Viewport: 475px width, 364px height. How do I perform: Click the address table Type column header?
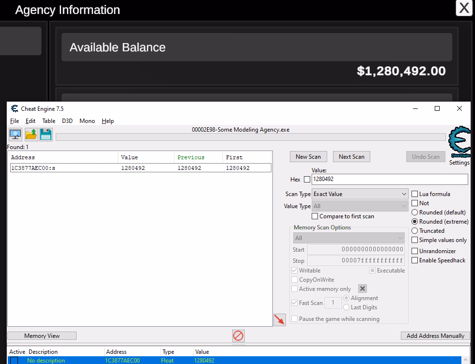pyautogui.click(x=177, y=352)
